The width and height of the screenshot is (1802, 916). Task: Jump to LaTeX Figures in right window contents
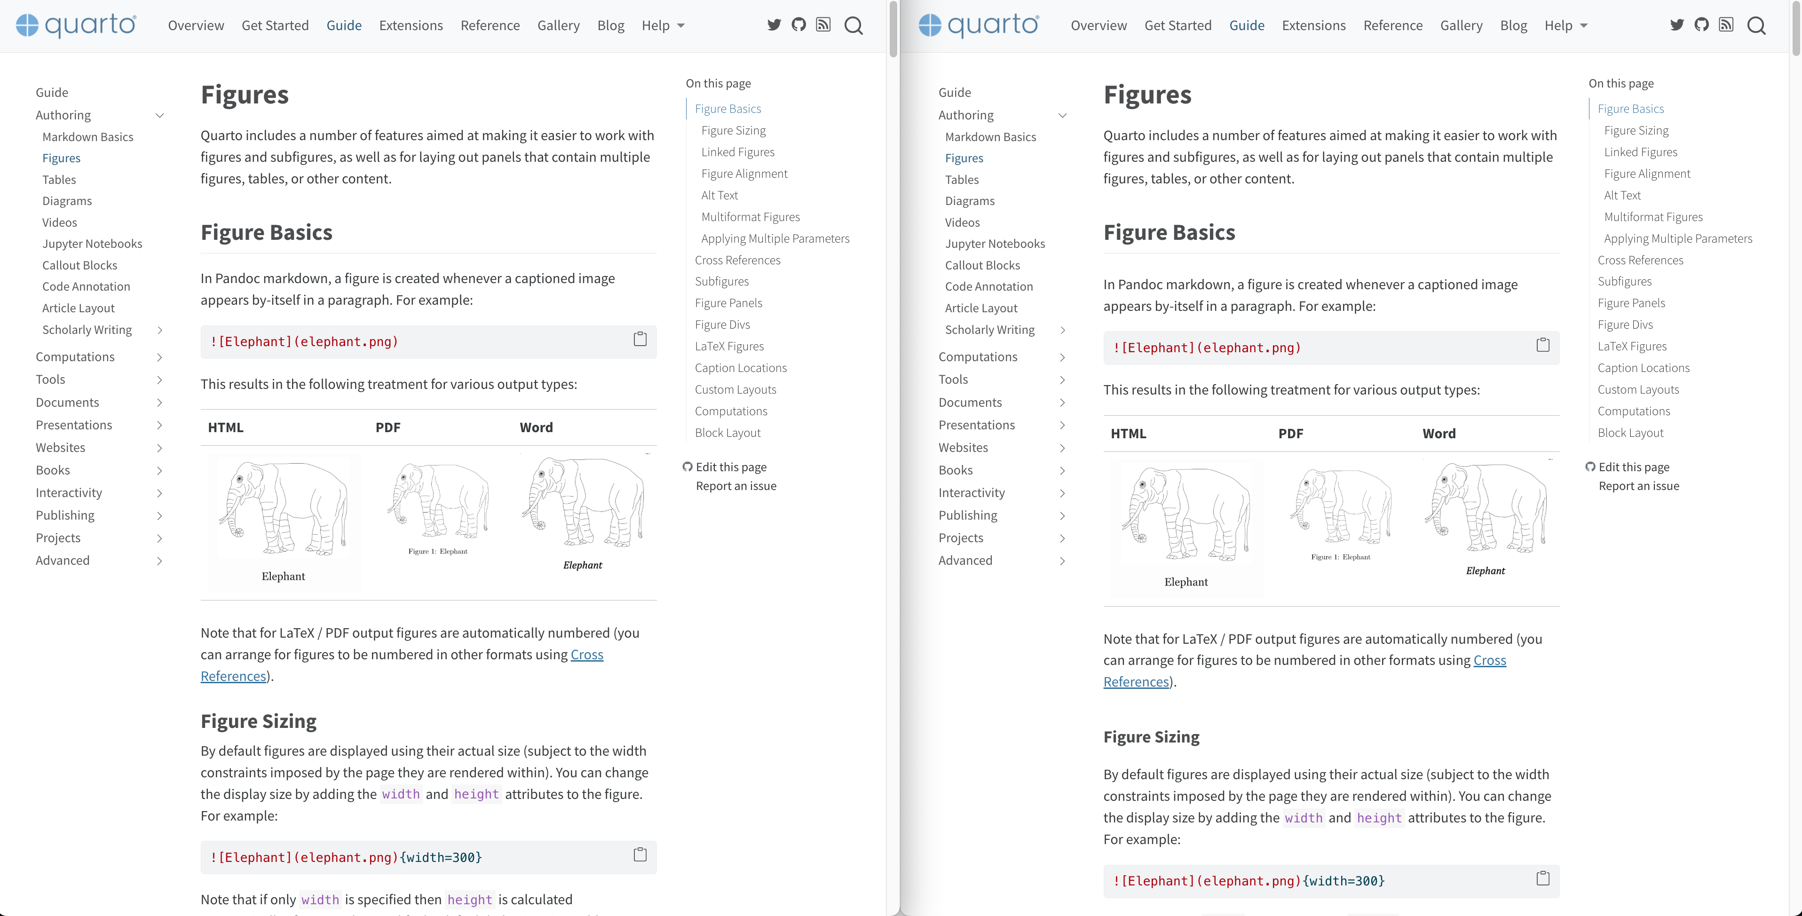click(1632, 346)
